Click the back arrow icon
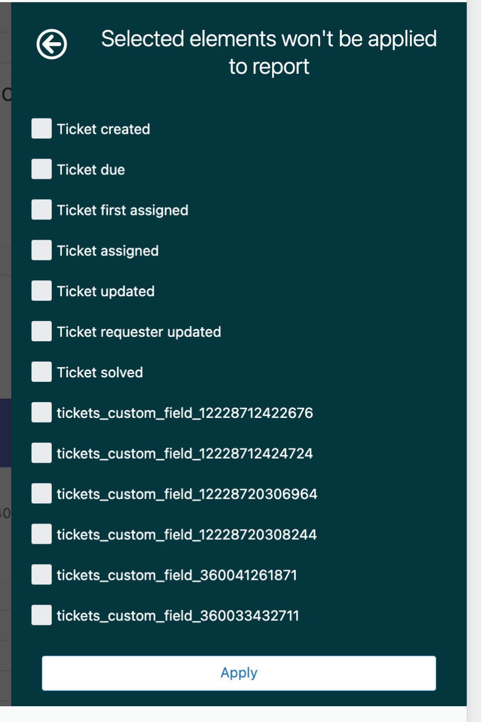Screen dimensions: 481x722 [52, 44]
